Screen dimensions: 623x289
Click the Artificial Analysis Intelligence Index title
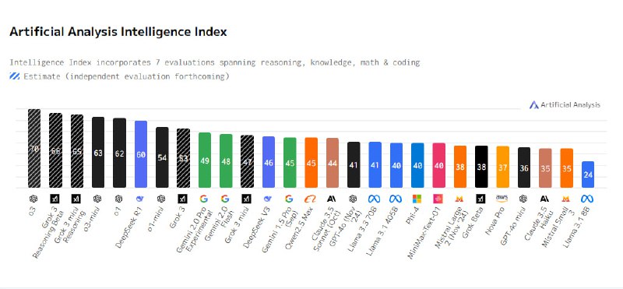118,32
